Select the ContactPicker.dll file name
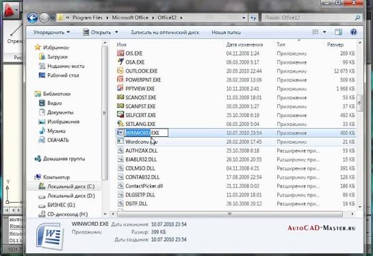Viewport: 373px width, 256px height. tap(144, 186)
